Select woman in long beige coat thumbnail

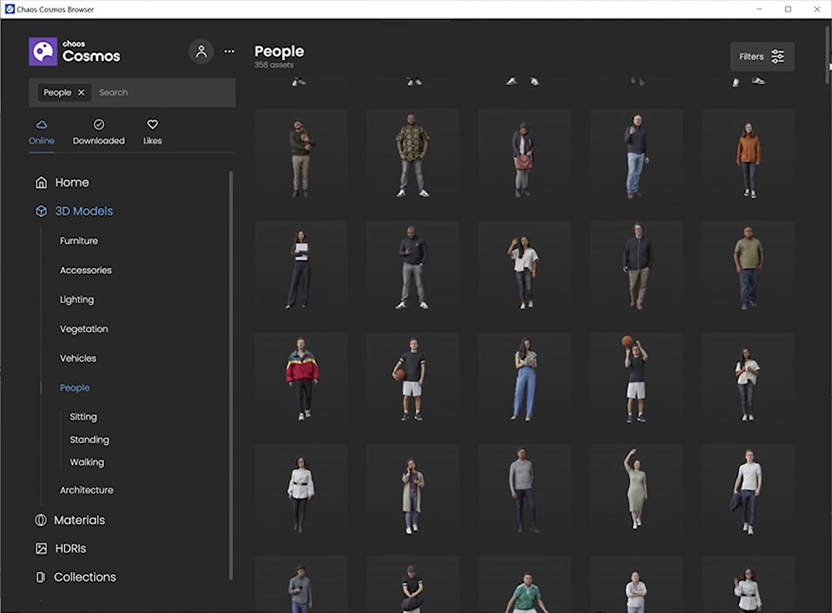pos(413,491)
